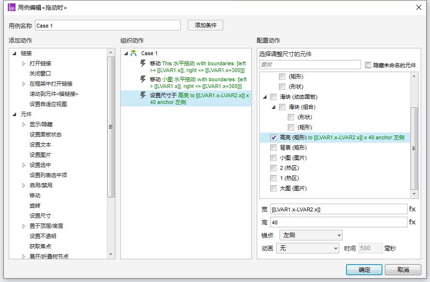Uncheck the 高亮 (矩形) checkbox
430x282 pixels.
[274, 137]
